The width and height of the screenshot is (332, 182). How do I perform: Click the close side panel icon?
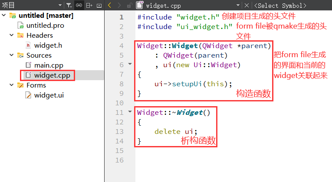(x=99, y=6)
